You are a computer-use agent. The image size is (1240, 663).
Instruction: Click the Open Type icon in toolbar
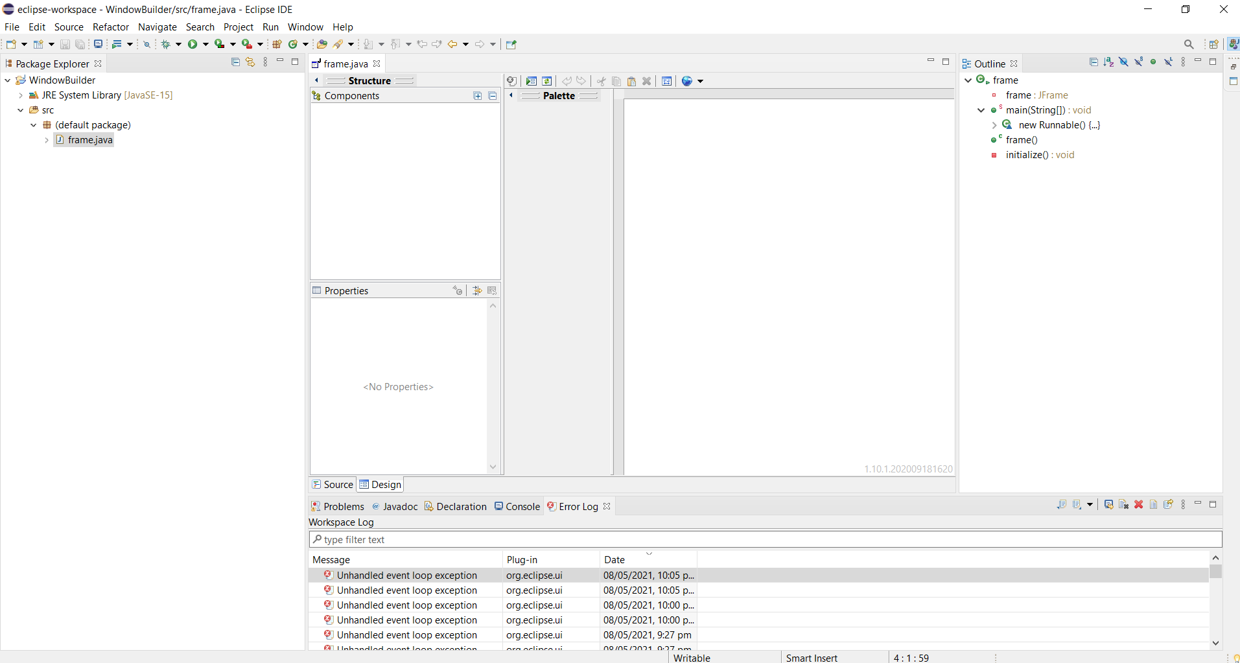(322, 44)
